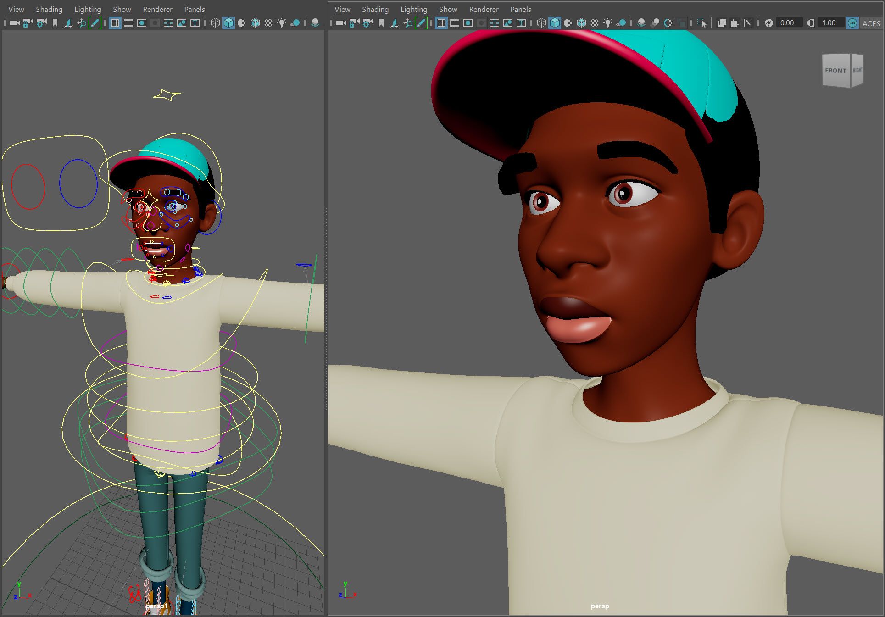Screen dimensions: 885x617
Task: Toggle Resolution Gate in persp1 panel
Action: tap(142, 23)
